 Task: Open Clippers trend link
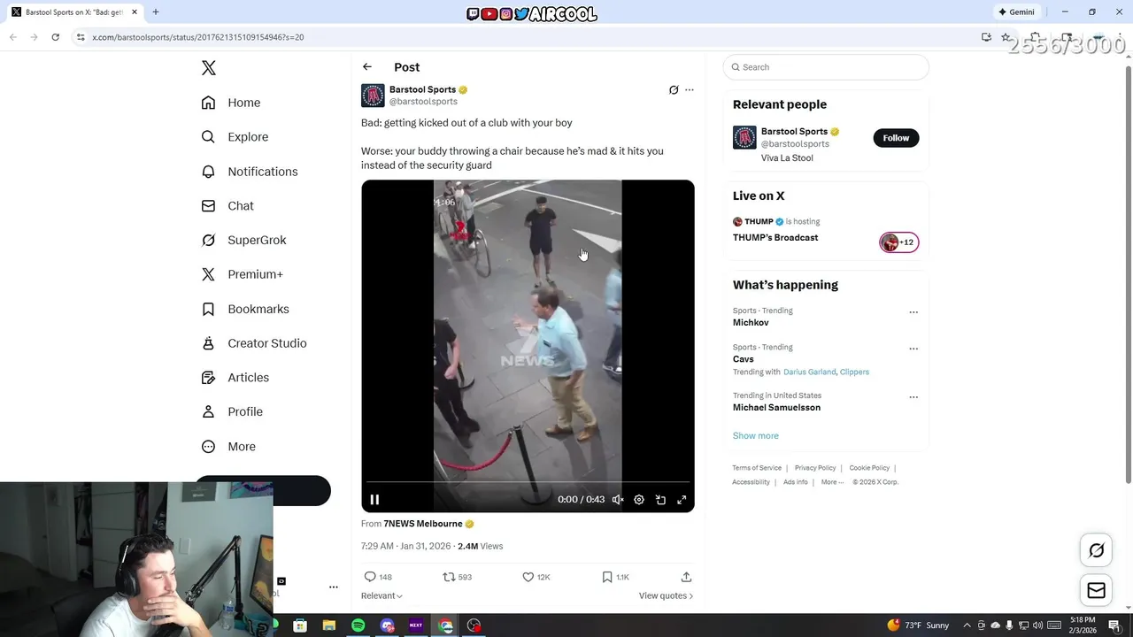(854, 372)
